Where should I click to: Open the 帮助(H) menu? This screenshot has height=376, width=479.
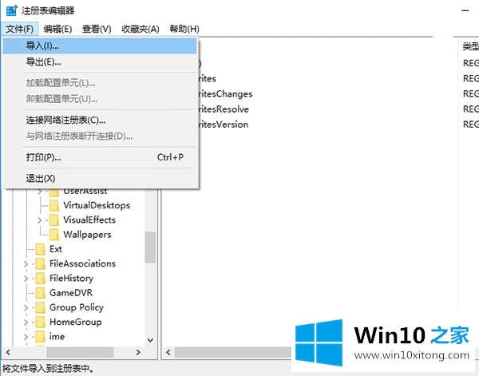tap(184, 29)
